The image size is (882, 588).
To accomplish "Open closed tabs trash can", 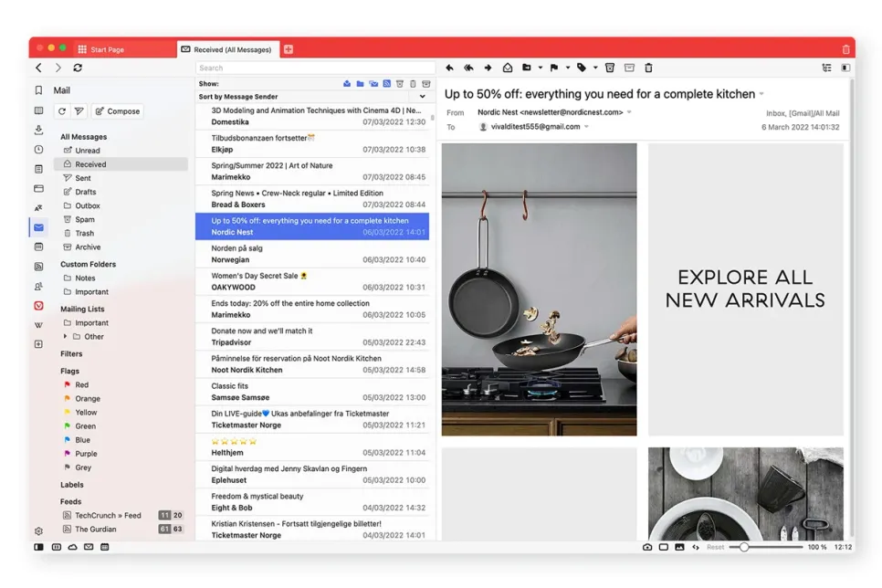I will [845, 49].
